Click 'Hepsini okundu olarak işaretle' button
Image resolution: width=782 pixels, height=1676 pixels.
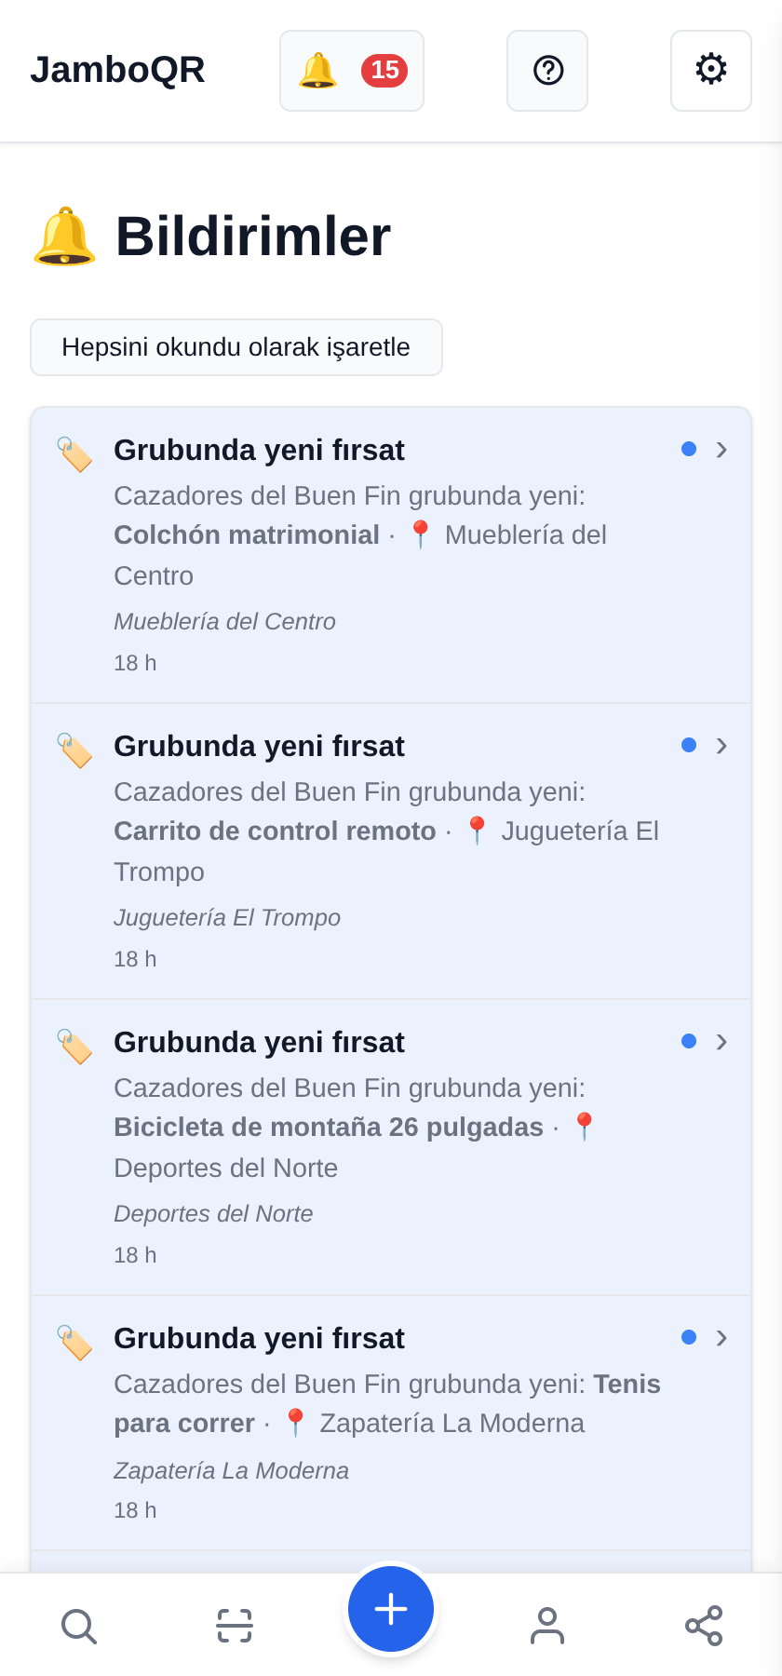click(x=236, y=347)
